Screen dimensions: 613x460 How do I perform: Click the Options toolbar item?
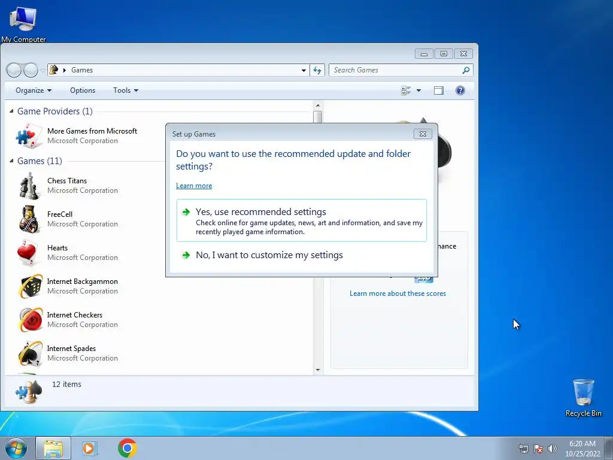coord(83,90)
